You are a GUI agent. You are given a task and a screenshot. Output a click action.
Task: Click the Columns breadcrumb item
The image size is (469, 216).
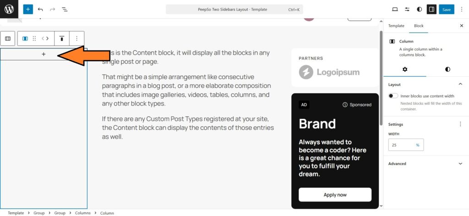pyautogui.click(x=82, y=213)
